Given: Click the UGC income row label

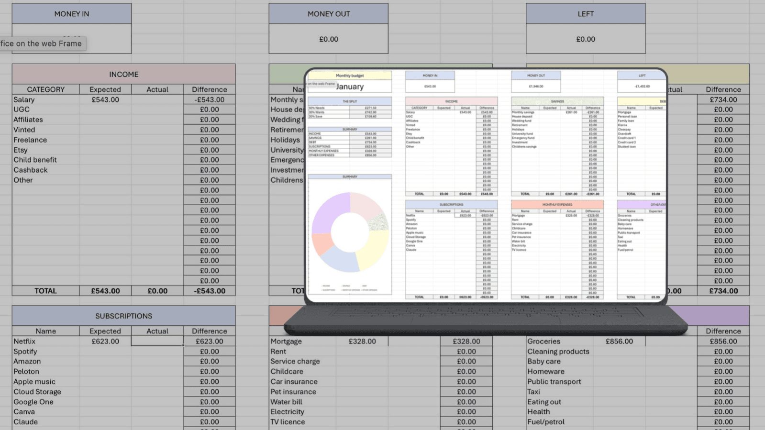Looking at the screenshot, I should coord(22,110).
